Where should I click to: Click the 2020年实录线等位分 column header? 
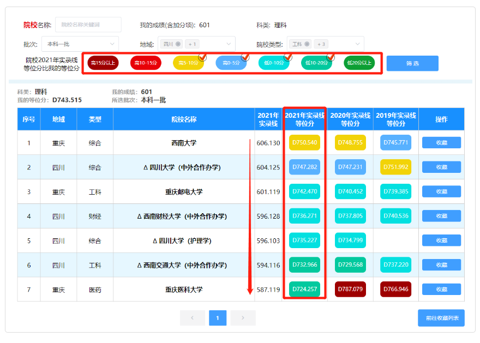coord(350,119)
